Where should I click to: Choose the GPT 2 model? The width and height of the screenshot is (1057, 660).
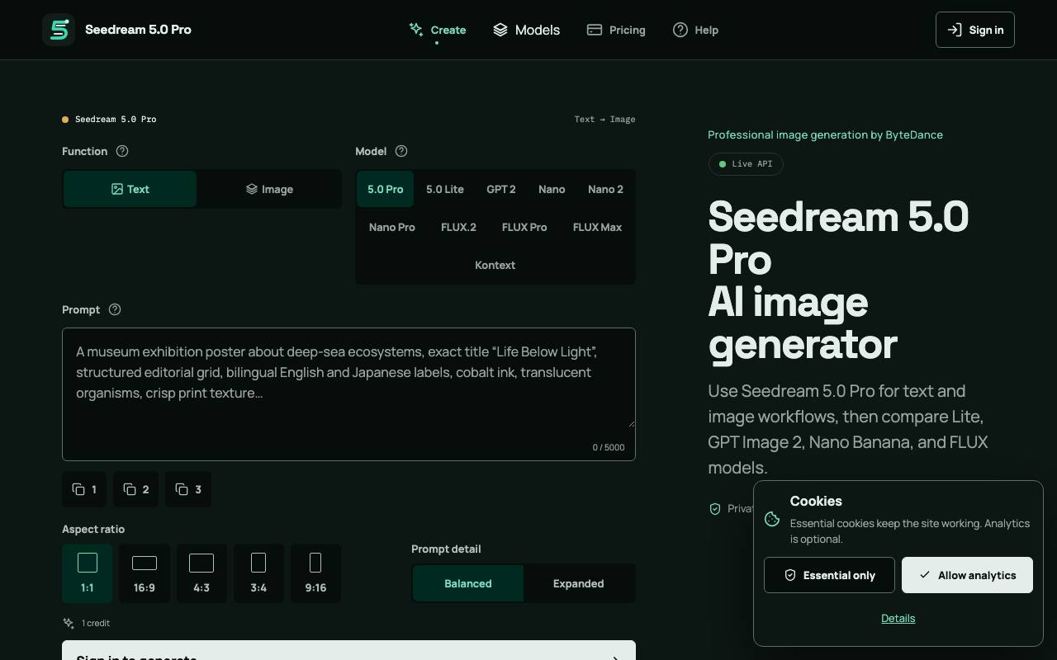501,189
